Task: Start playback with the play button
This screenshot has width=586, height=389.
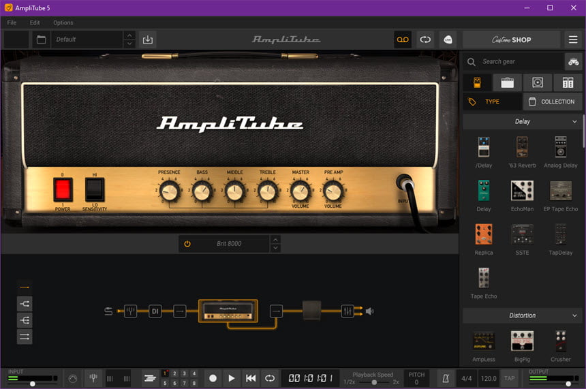Action: [x=232, y=378]
